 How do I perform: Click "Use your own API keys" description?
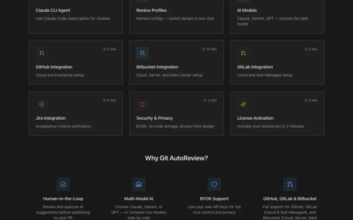coord(214,209)
